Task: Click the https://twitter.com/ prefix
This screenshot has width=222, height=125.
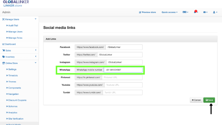Action: click(x=86, y=55)
